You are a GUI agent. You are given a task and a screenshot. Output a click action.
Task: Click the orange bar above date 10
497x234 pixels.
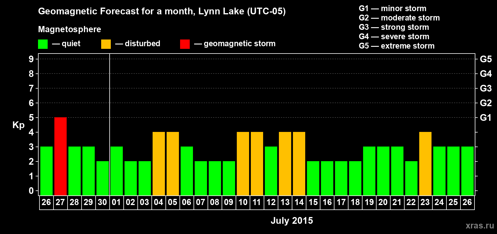coord(243,164)
